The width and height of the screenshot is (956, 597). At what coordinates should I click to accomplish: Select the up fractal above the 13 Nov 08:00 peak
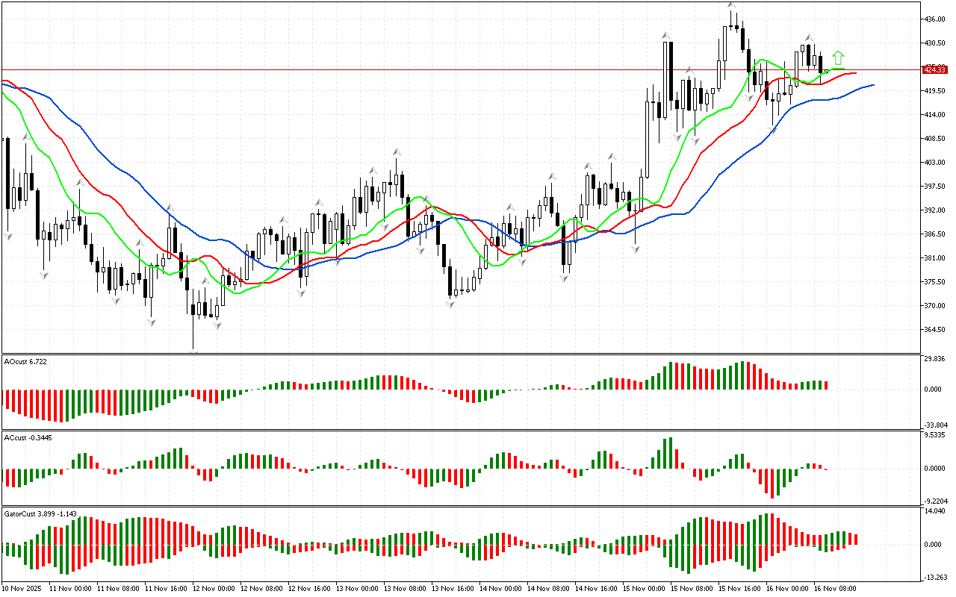[x=397, y=152]
